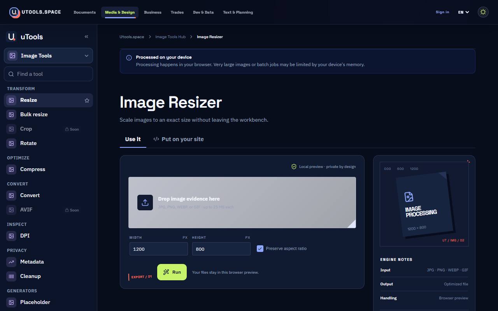
Task: Open the DPI inspect tool
Action: click(x=49, y=236)
